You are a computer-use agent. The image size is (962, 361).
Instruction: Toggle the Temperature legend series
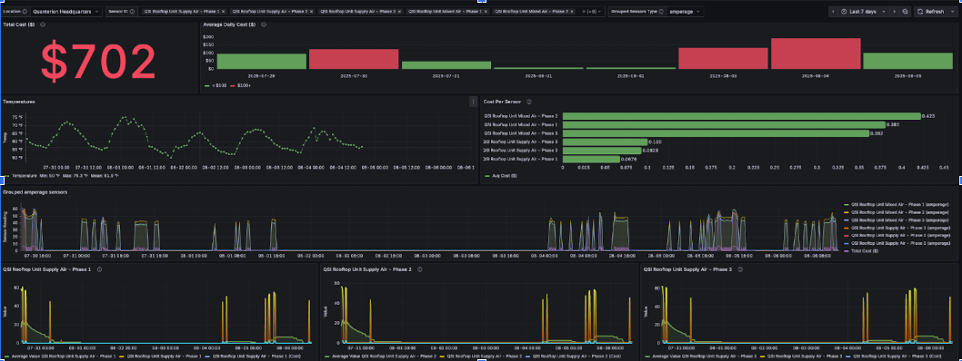(x=24, y=176)
